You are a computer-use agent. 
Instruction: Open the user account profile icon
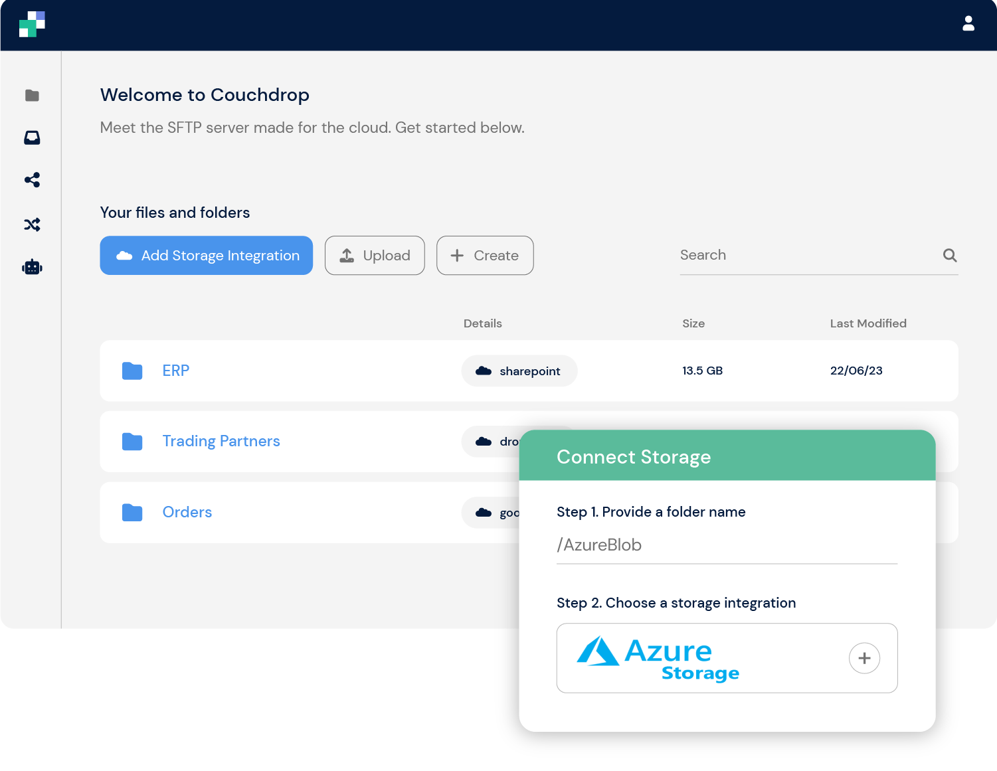click(968, 24)
